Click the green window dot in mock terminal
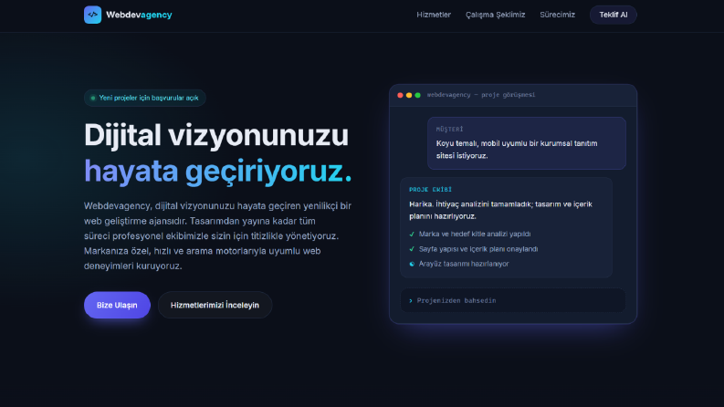Viewport: 724px width, 407px height. (417, 95)
